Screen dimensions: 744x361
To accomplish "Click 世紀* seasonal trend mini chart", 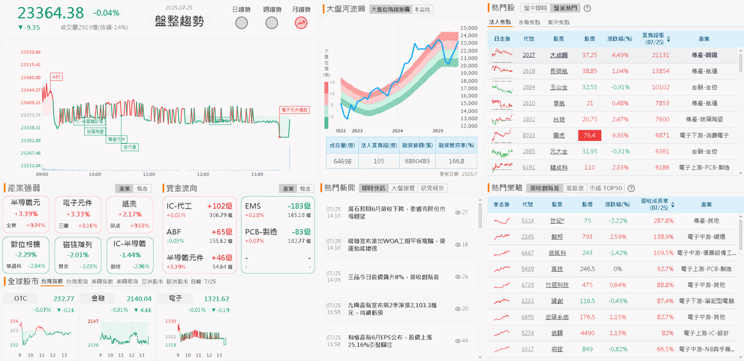I will [x=502, y=221].
